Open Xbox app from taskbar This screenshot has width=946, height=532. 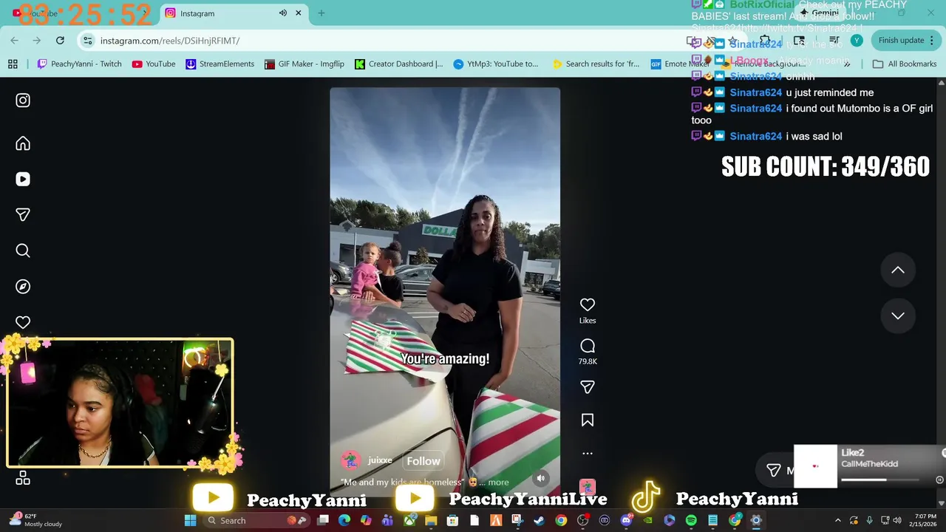pyautogui.click(x=409, y=520)
